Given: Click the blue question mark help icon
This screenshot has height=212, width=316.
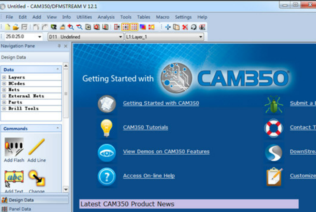Looking at the screenshot, I should (x=107, y=177).
